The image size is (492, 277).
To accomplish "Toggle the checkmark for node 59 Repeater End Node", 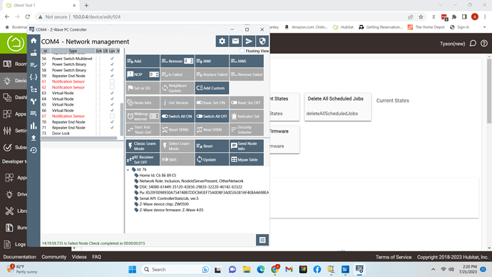I will (x=112, y=76).
